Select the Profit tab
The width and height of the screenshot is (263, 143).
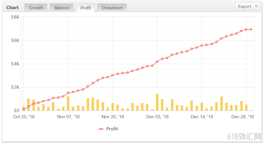click(86, 8)
